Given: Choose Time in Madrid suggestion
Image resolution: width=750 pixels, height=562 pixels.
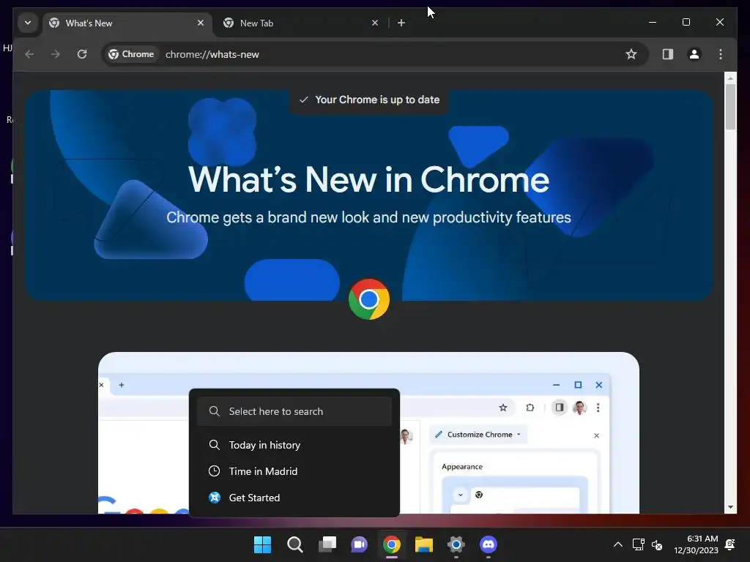Looking at the screenshot, I should click(294, 471).
